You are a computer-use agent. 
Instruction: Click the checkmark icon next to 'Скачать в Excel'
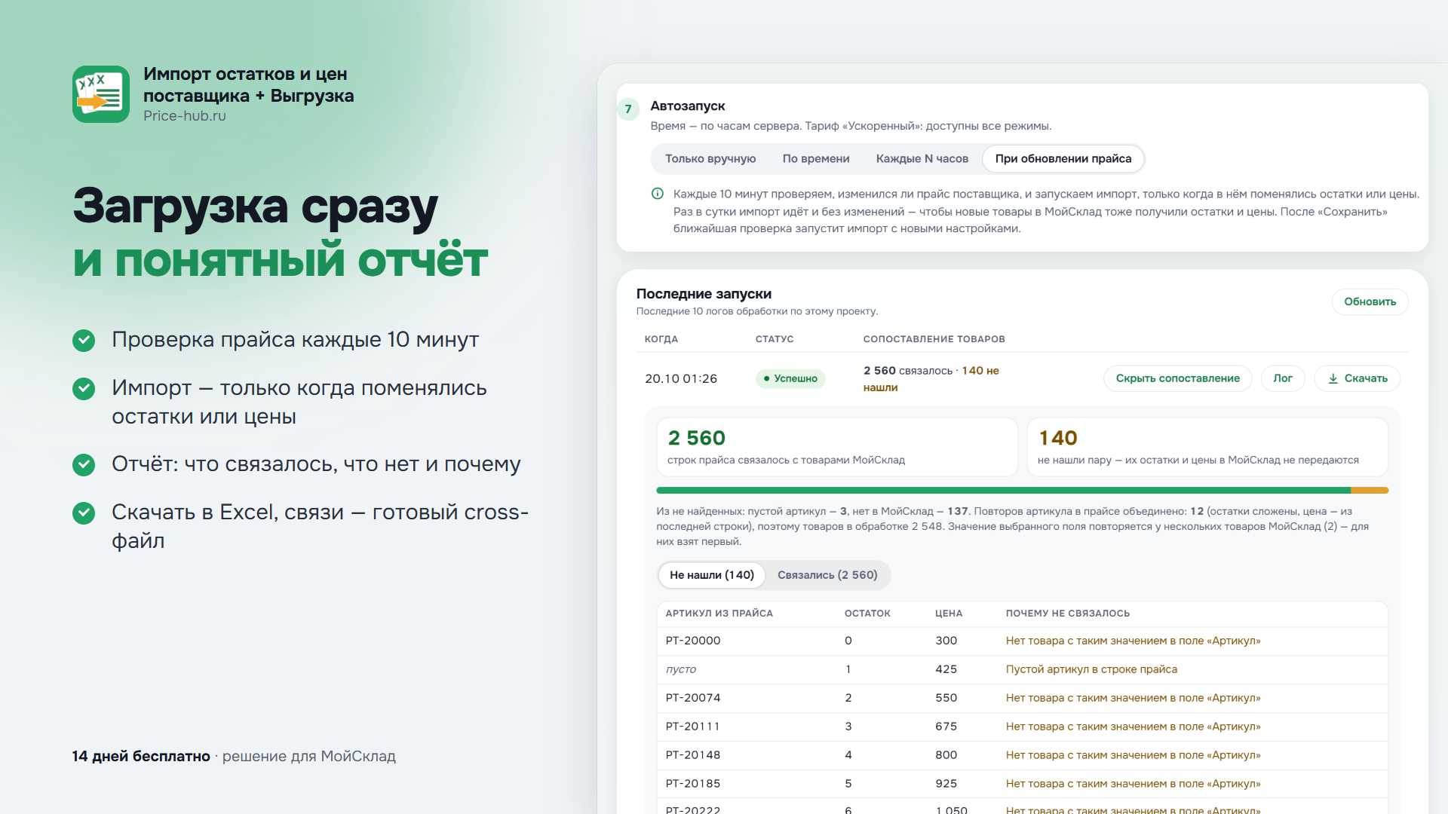pos(84,513)
